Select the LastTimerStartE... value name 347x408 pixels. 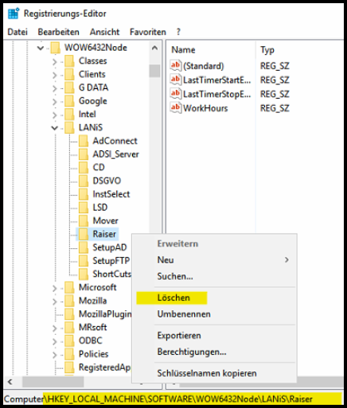point(217,80)
